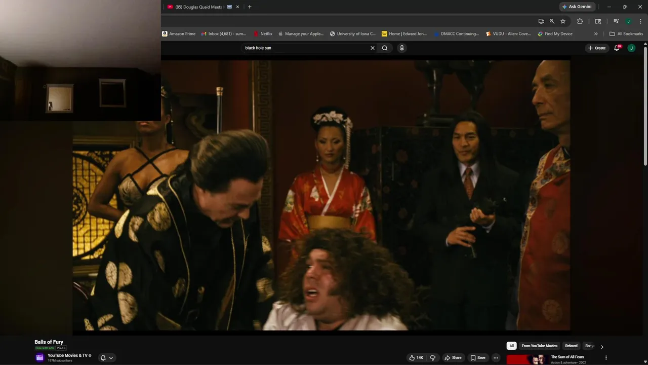Expand the hidden bookmarks chevron
Viewport: 648px width, 365px height.
coord(596,34)
